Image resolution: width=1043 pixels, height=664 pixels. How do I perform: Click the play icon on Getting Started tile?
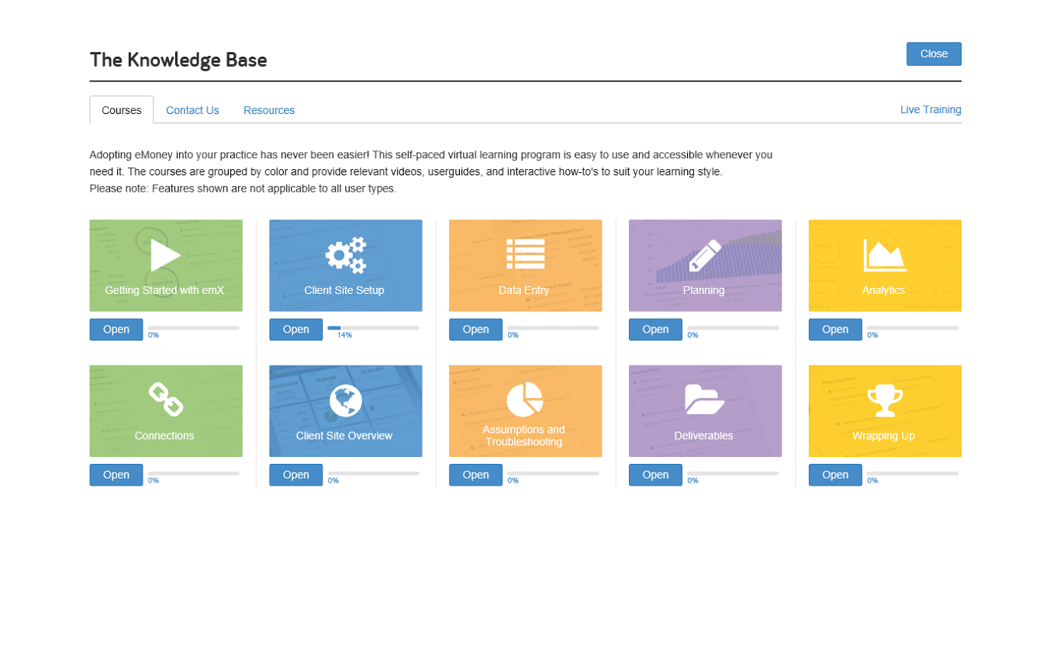[165, 255]
